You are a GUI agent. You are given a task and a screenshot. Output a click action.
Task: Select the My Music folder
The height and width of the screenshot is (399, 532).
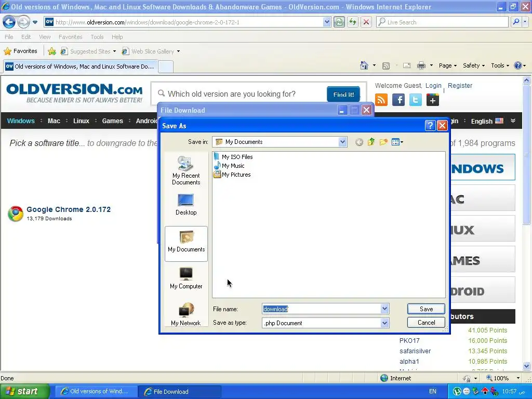tap(229, 166)
